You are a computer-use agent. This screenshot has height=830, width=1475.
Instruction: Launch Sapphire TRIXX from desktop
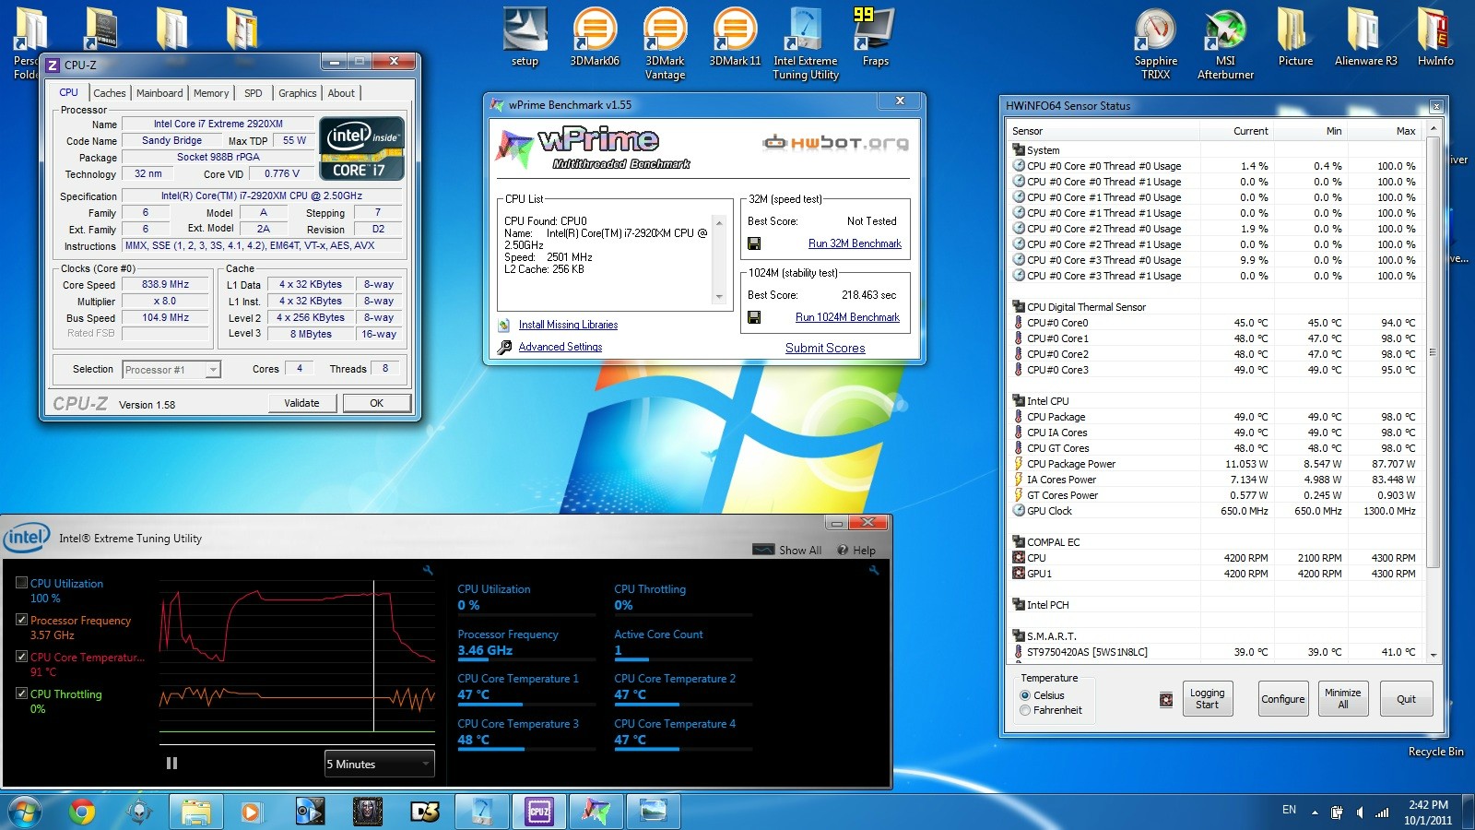pyautogui.click(x=1156, y=43)
